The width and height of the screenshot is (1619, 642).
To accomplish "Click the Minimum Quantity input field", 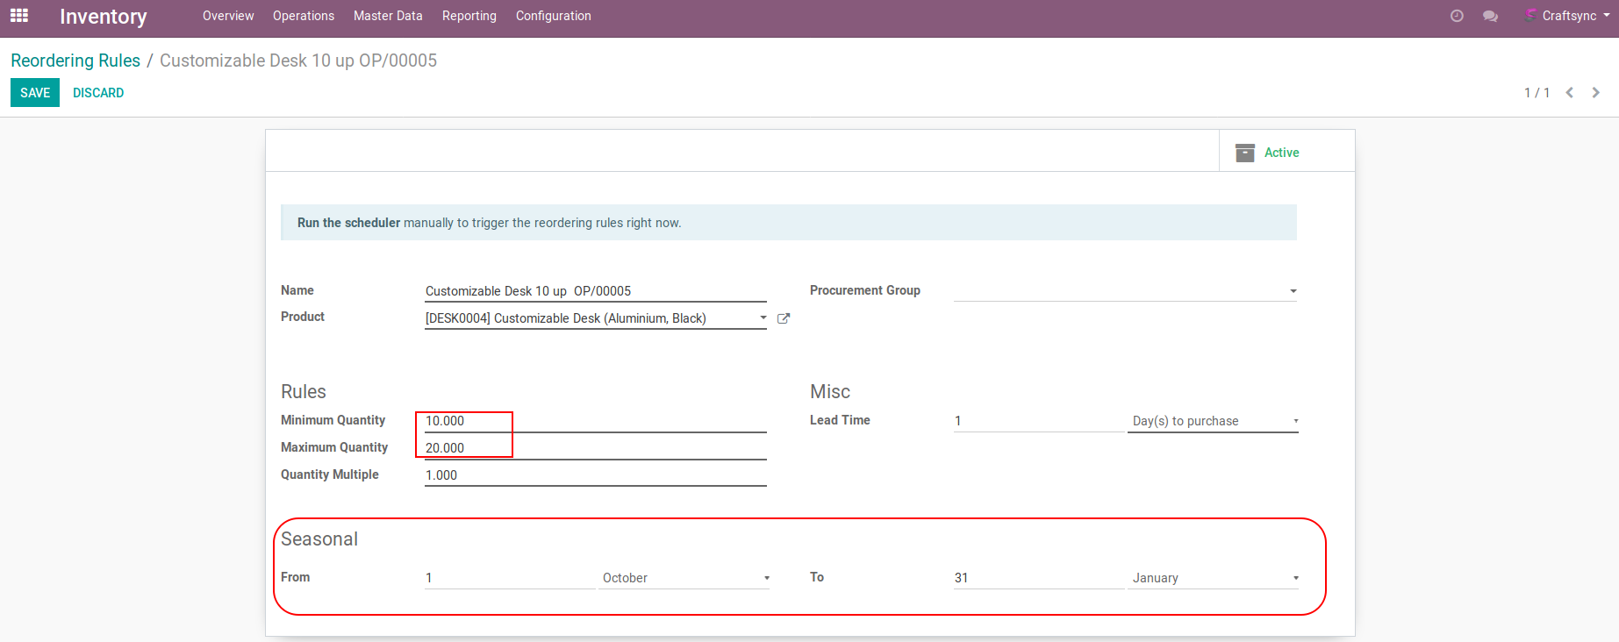I will coord(594,421).
